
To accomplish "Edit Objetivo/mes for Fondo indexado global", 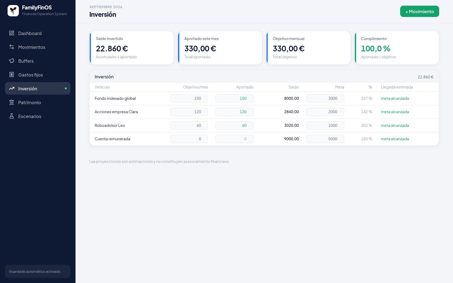I will point(189,98).
